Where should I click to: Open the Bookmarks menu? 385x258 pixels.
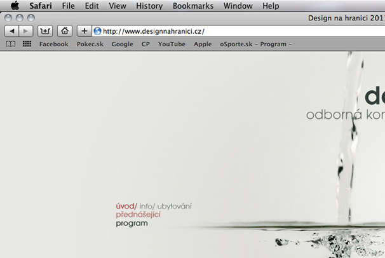[x=192, y=6]
